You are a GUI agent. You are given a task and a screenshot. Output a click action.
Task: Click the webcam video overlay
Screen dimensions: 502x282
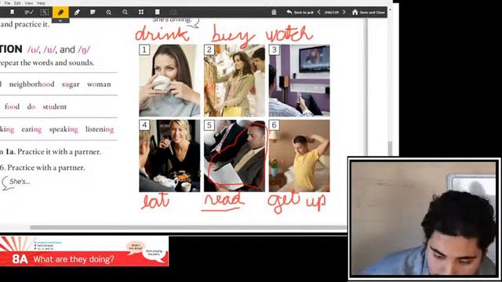pyautogui.click(x=424, y=219)
